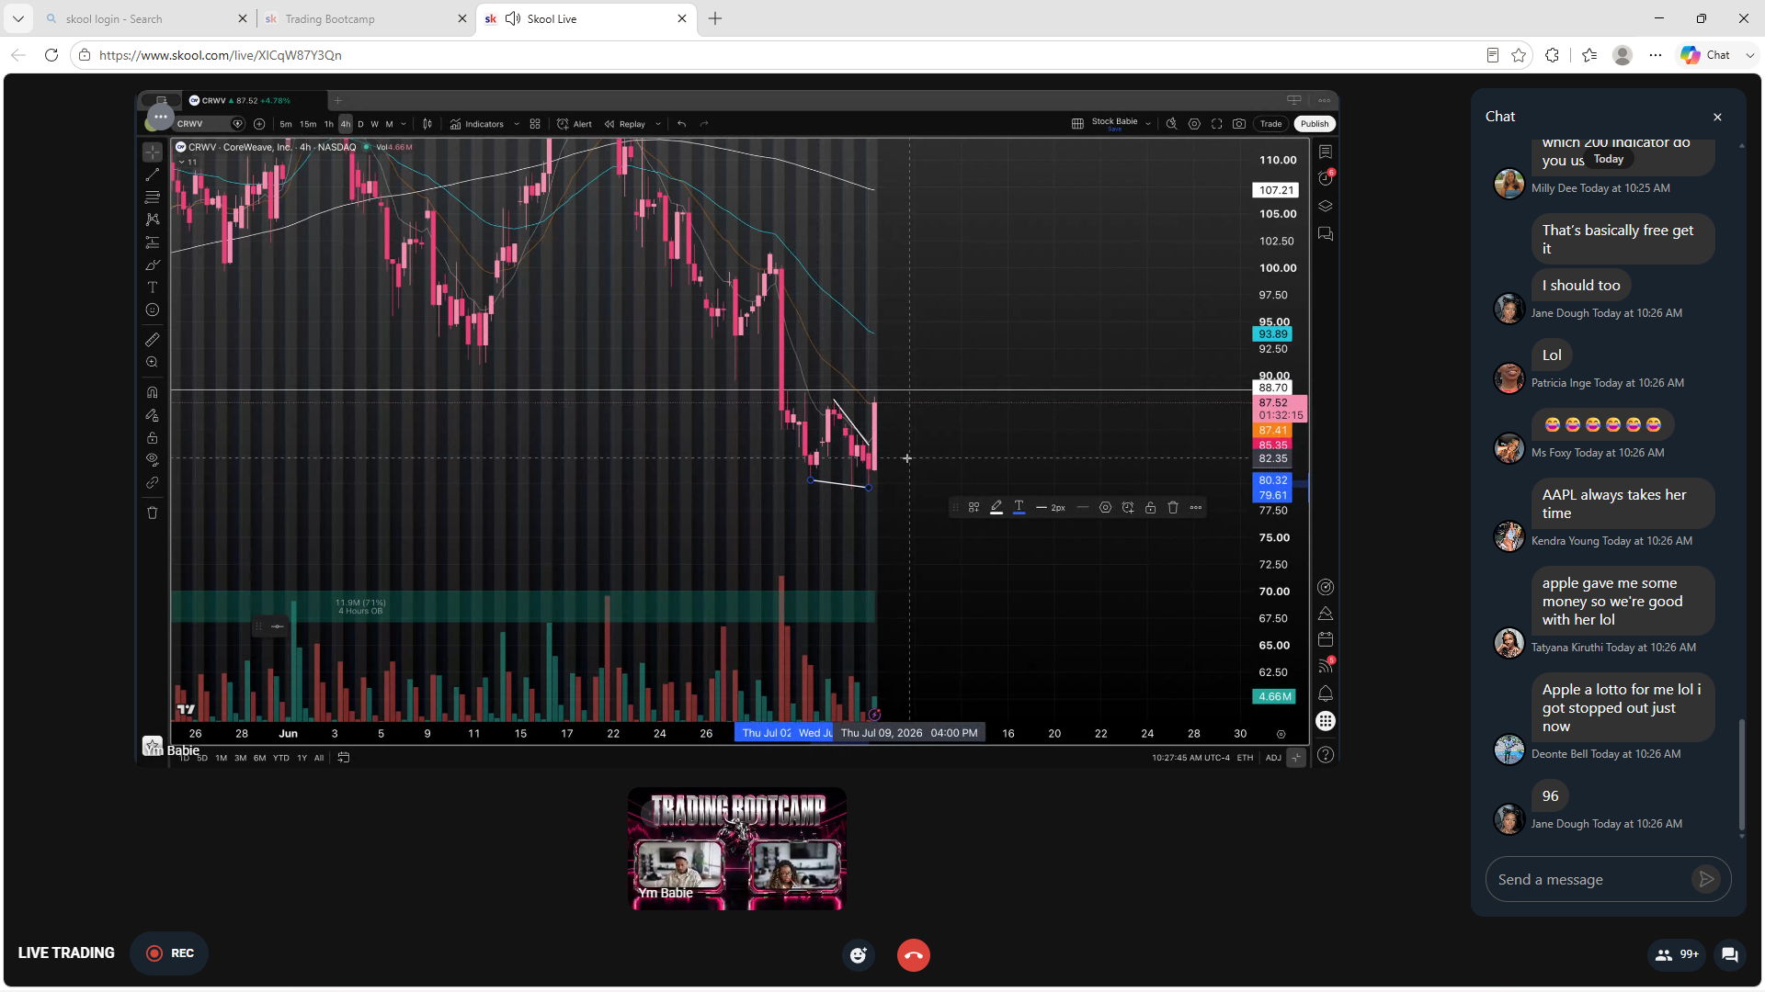
Task: Create an Alert from the chart toolbar
Action: coord(575,124)
